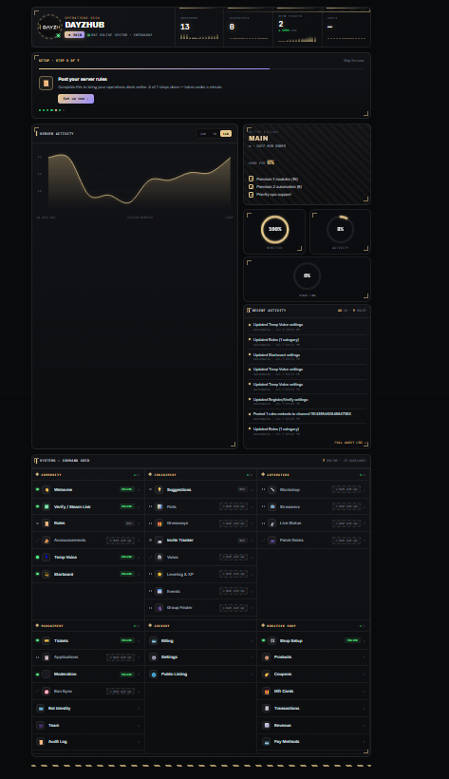Expand the Audit Log row arrow
This screenshot has height=779, width=449.
139,742
